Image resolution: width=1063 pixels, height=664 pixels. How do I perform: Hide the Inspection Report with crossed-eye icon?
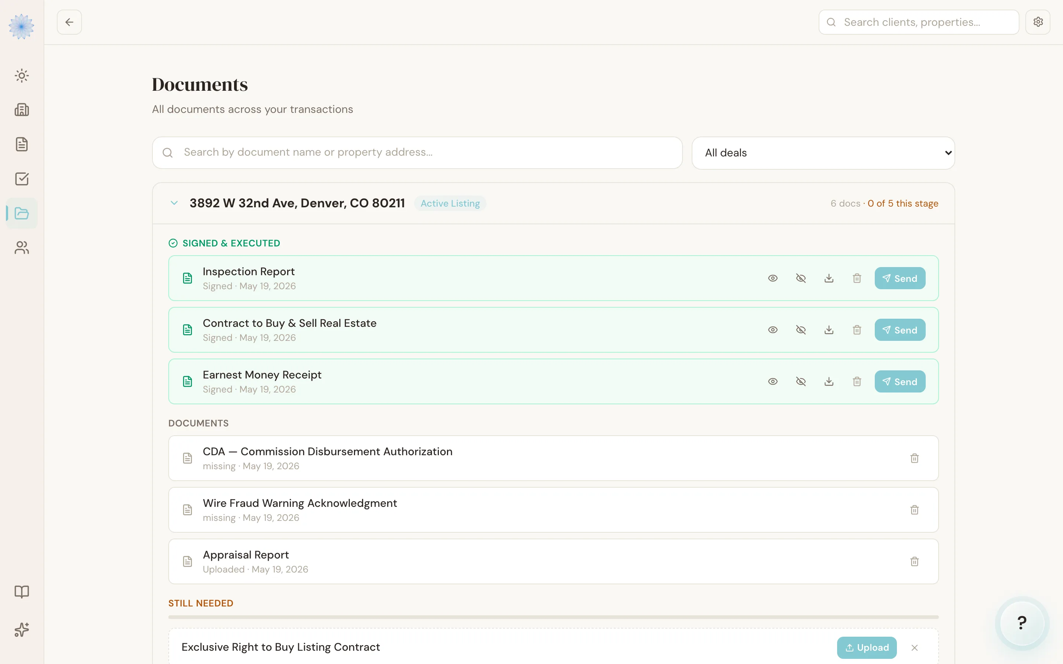tap(801, 279)
